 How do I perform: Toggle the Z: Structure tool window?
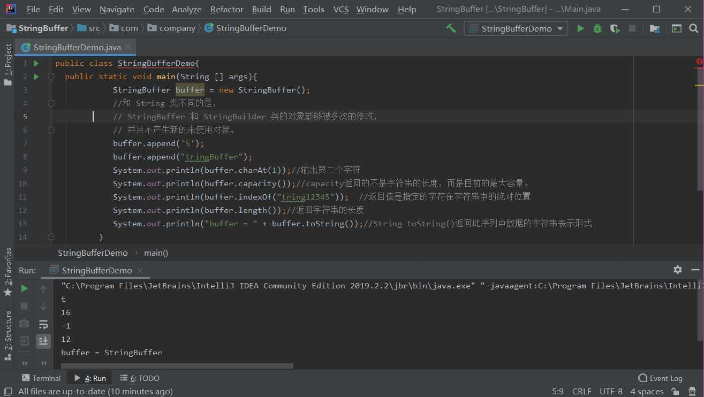tap(7, 335)
